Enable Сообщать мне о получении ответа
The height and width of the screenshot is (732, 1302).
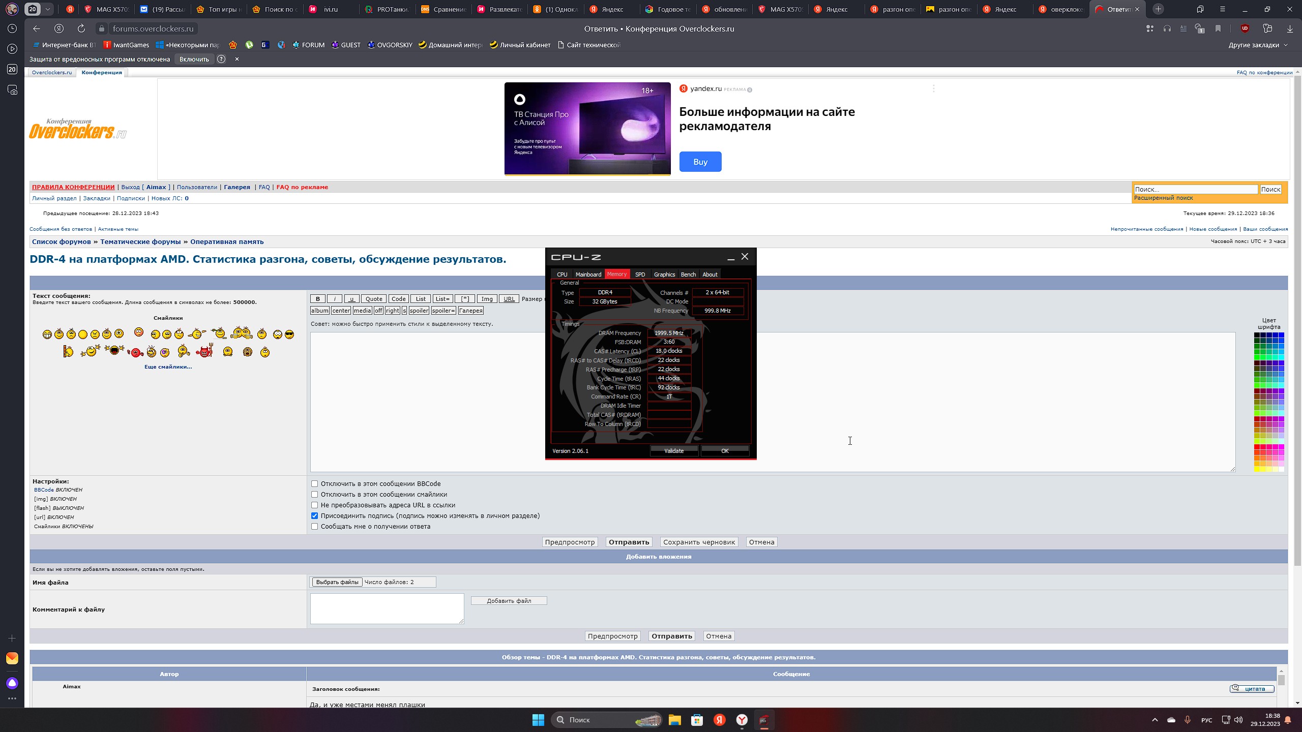click(x=314, y=527)
